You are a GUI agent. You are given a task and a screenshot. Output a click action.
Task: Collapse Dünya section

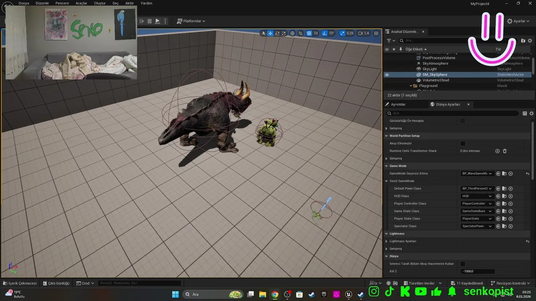point(387,256)
